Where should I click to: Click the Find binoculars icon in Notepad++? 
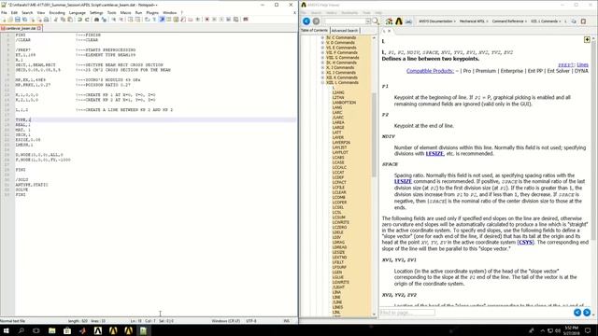pyautogui.click(x=96, y=20)
